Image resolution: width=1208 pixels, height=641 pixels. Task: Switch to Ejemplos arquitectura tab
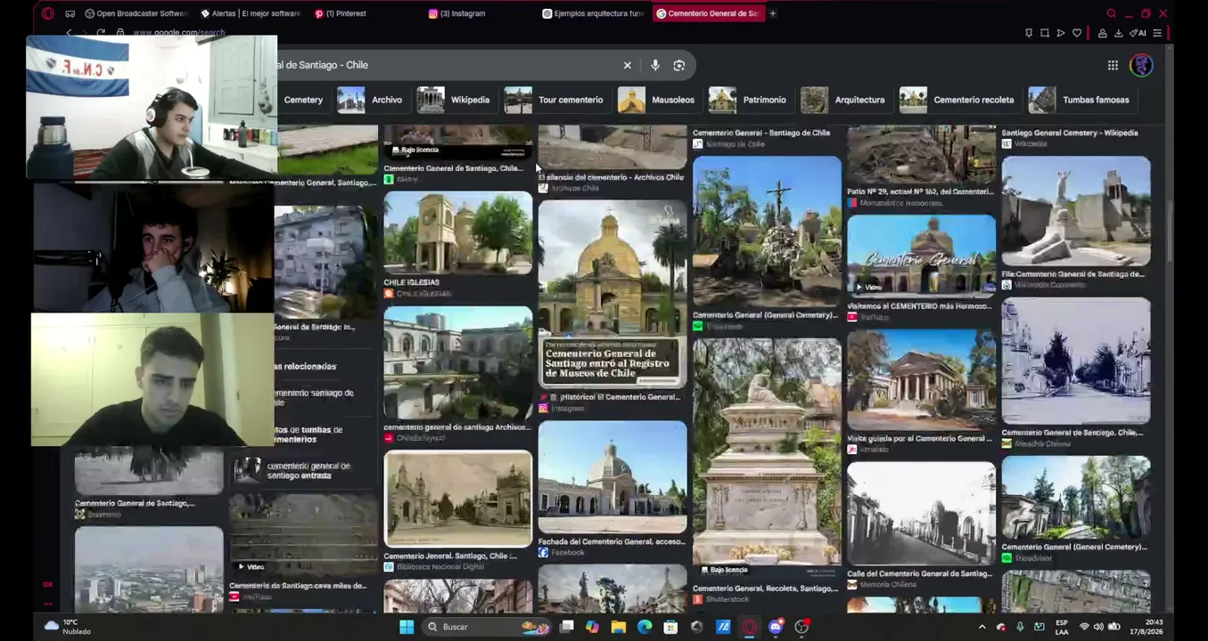pyautogui.click(x=593, y=13)
